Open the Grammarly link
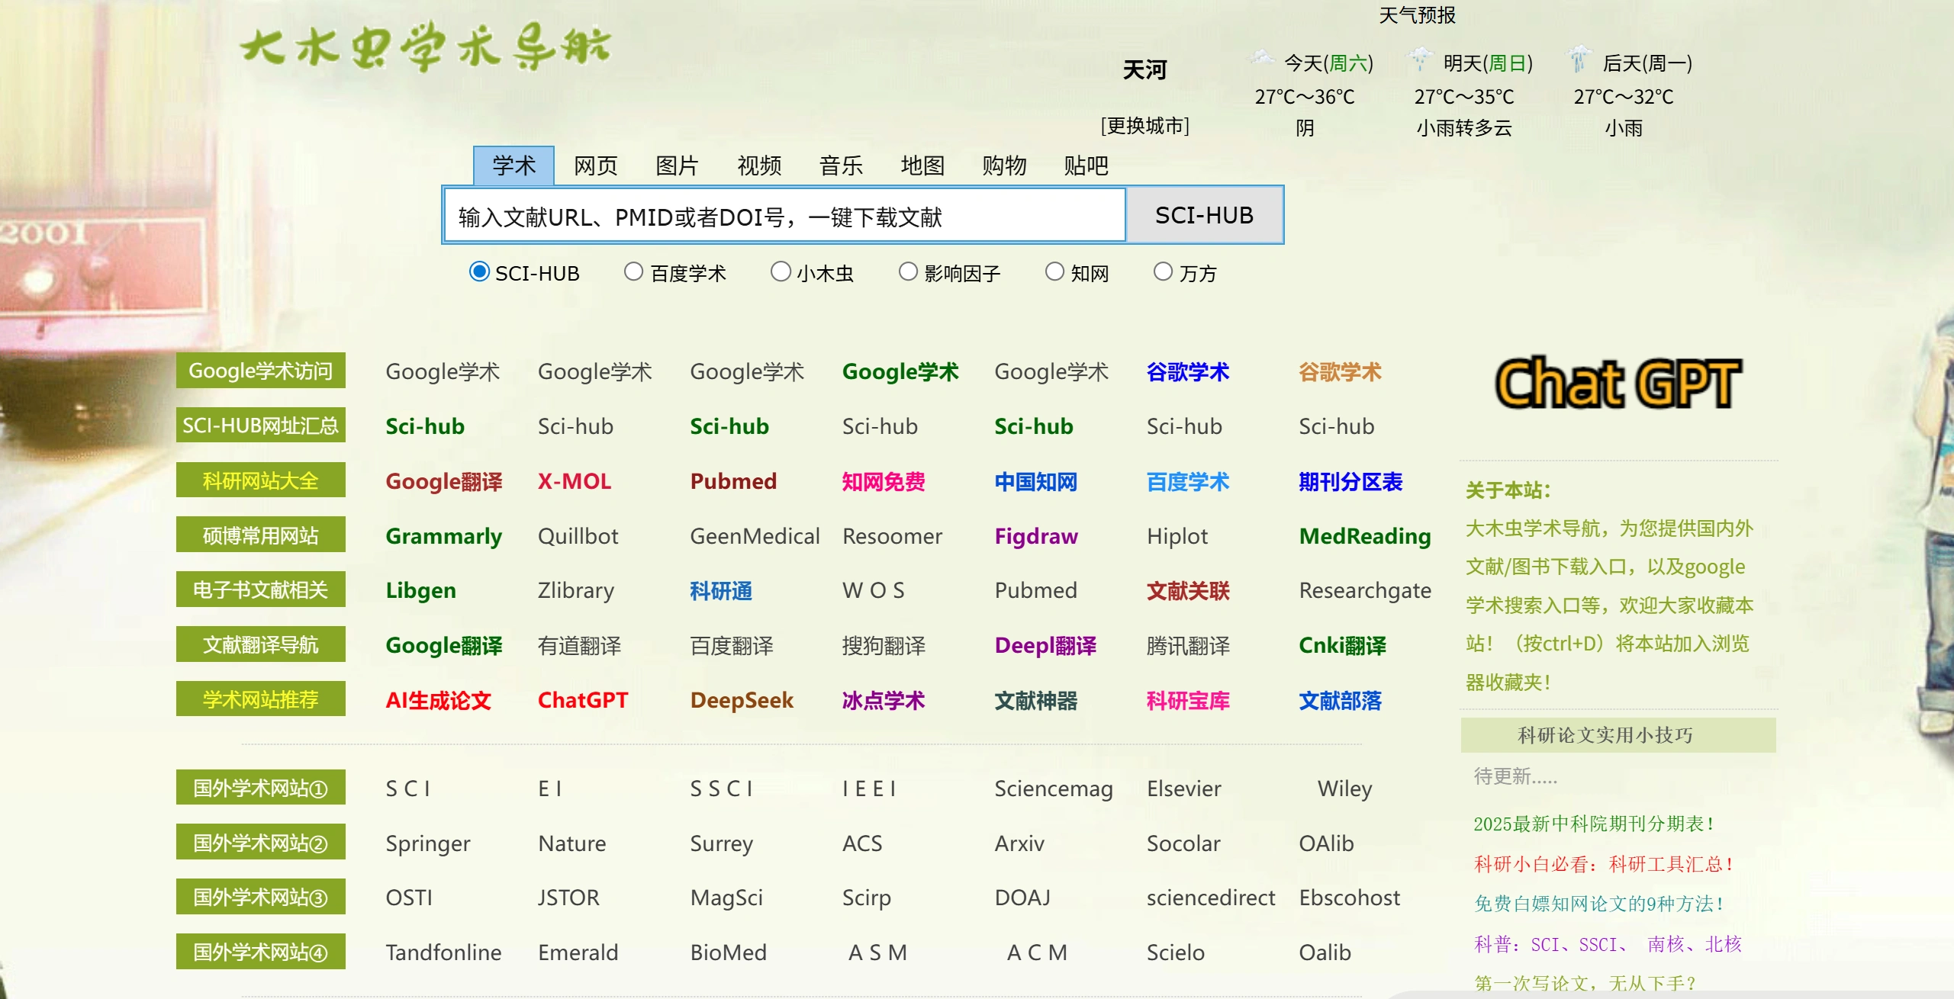 click(444, 536)
